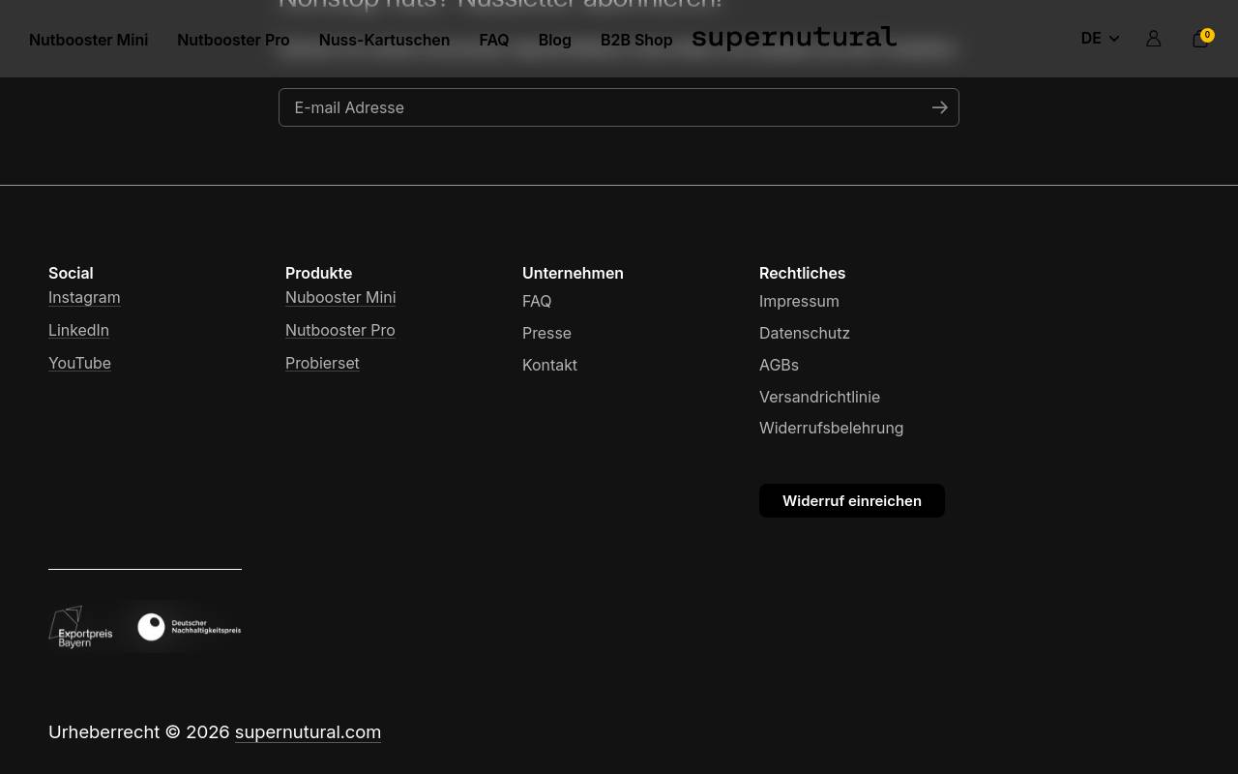Open the Datenschutz legal link
This screenshot has height=774, width=1238.
[805, 333]
